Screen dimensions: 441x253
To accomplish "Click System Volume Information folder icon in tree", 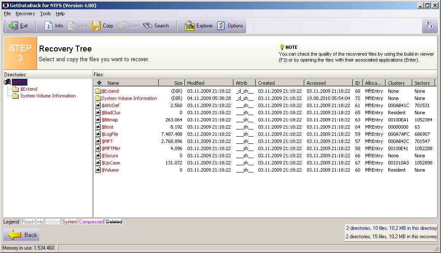I will (x=16, y=96).
